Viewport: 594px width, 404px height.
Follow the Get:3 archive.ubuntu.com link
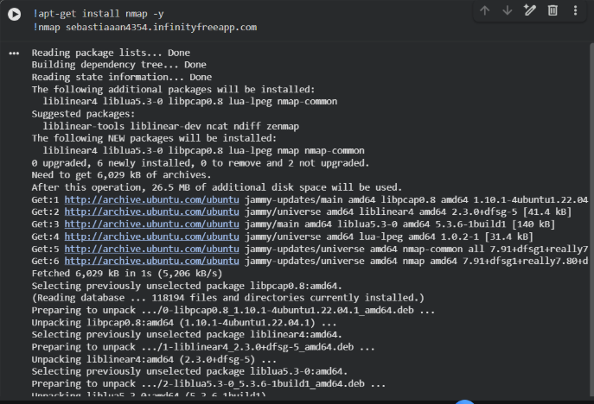152,224
